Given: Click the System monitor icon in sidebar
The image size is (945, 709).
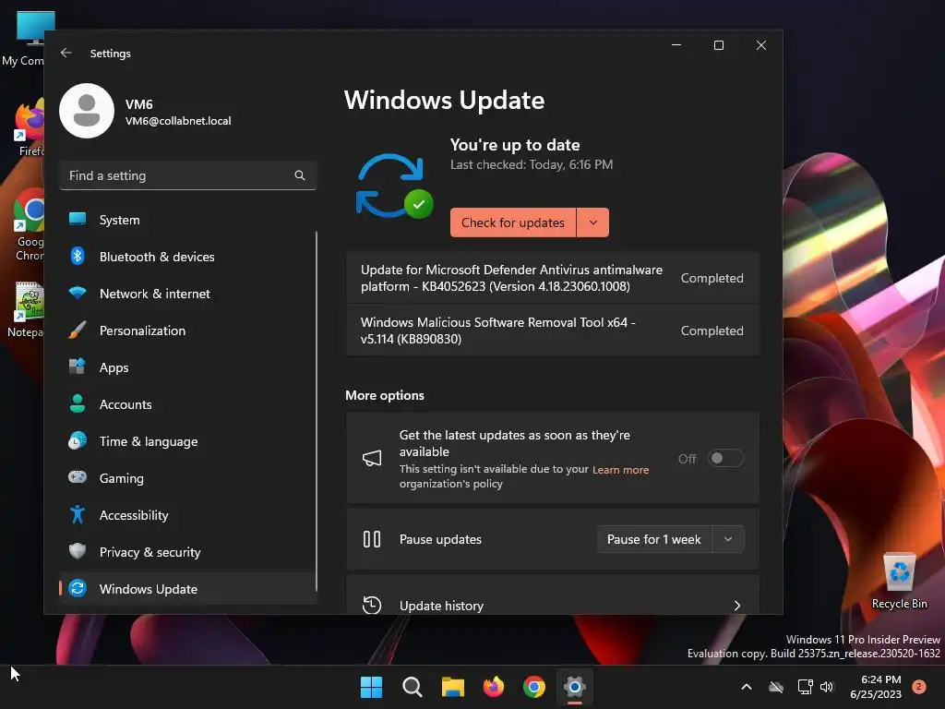Looking at the screenshot, I should (x=78, y=220).
